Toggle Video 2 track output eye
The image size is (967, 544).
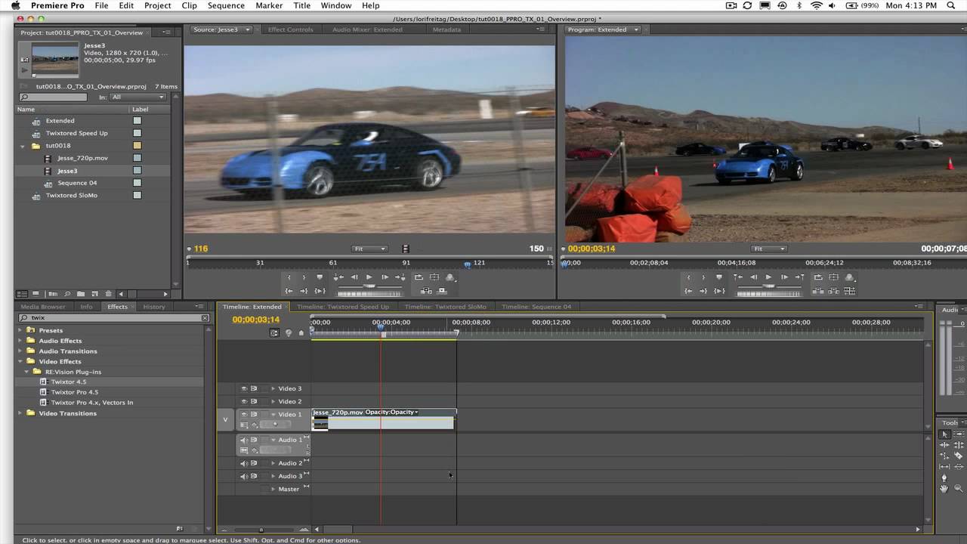point(244,401)
